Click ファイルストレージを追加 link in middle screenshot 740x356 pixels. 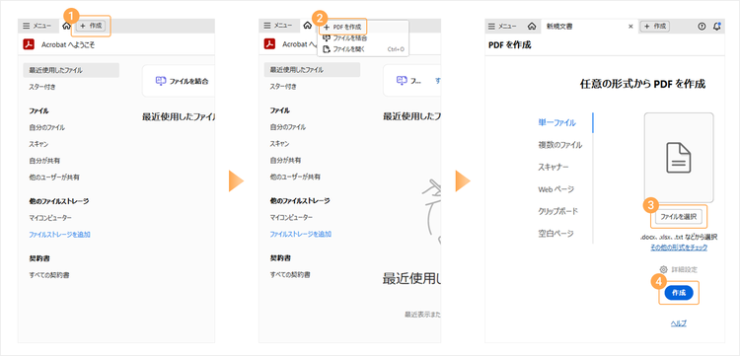pyautogui.click(x=301, y=235)
